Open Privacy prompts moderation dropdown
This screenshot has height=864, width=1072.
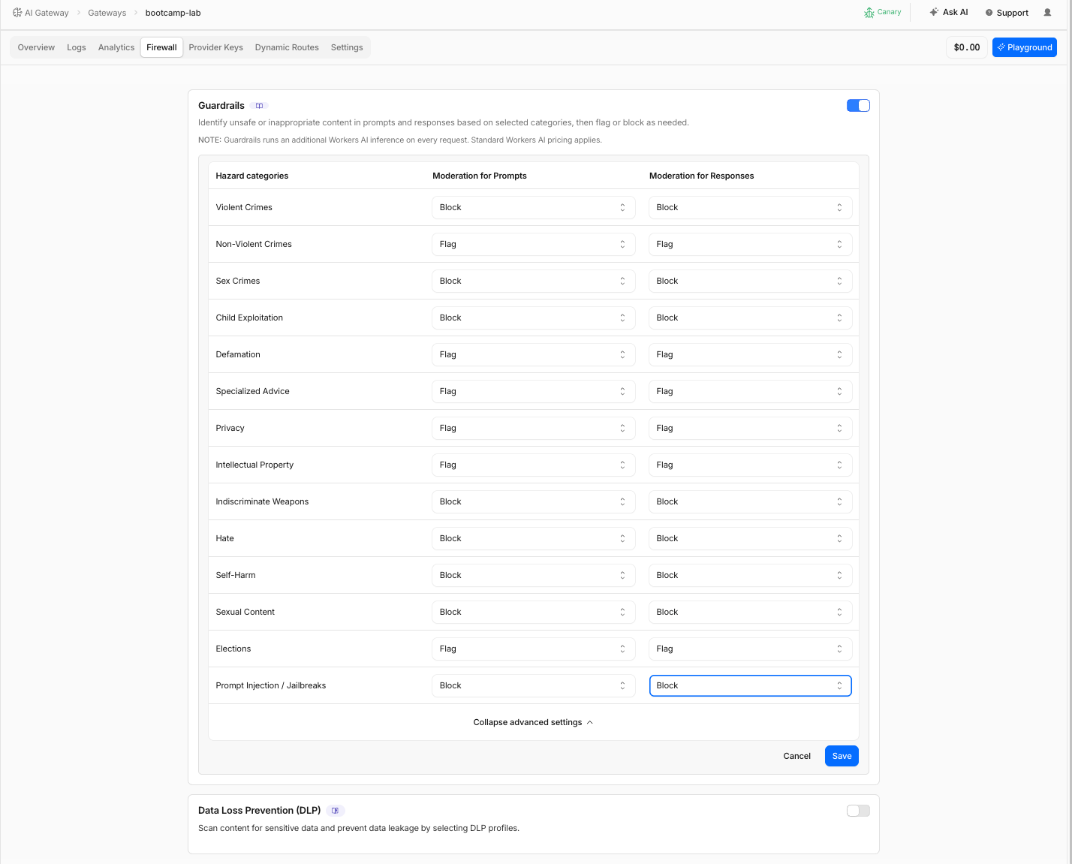pos(534,428)
